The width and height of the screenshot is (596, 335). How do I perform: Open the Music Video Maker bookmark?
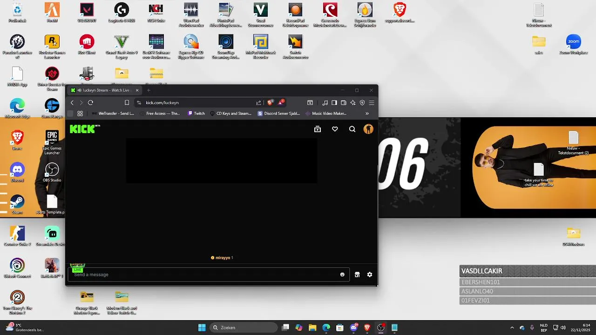pos(326,114)
